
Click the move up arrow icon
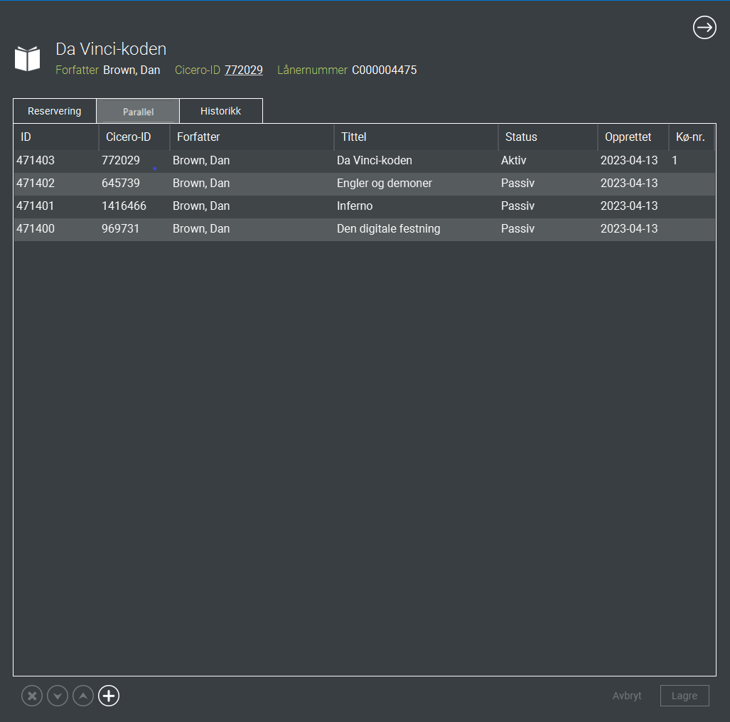pos(83,696)
